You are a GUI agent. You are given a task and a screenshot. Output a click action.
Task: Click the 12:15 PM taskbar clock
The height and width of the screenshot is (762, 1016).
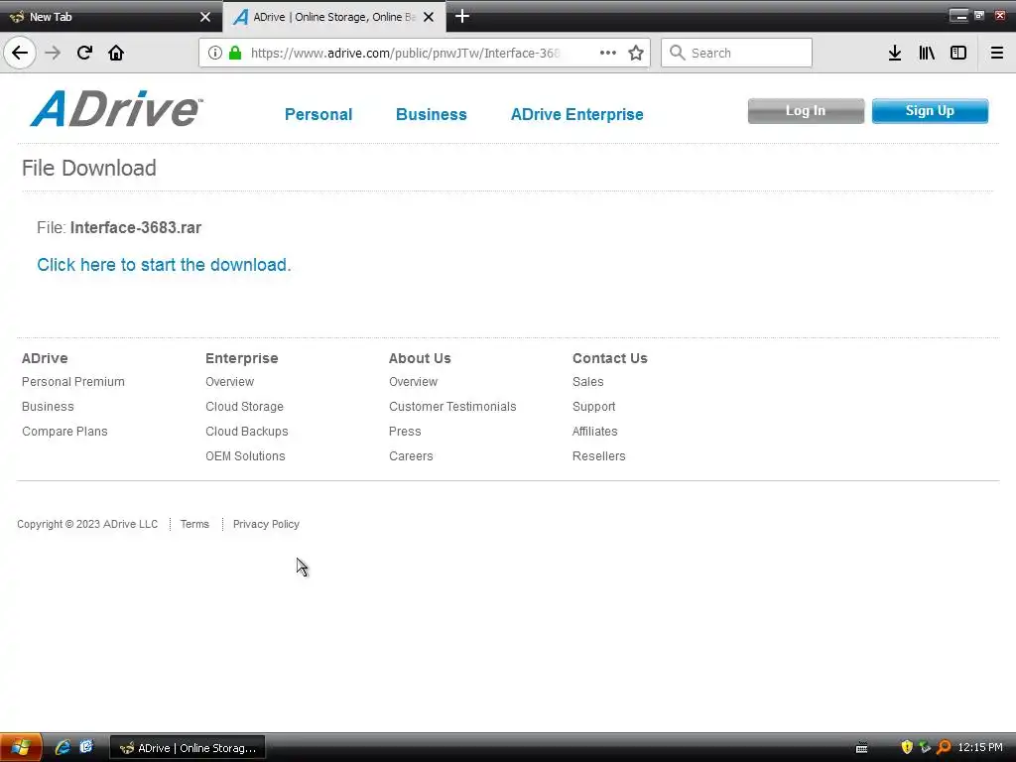coord(980,748)
